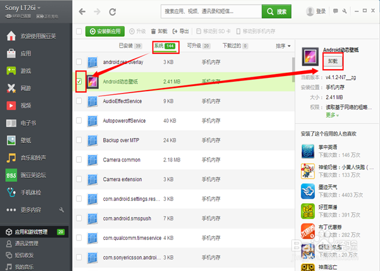
Task: Click the search input field
Action: pos(211,11)
